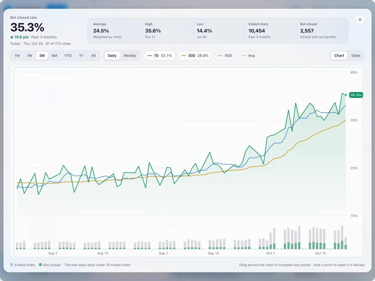
Task: Choose the 3M range tab
Action: pos(42,56)
